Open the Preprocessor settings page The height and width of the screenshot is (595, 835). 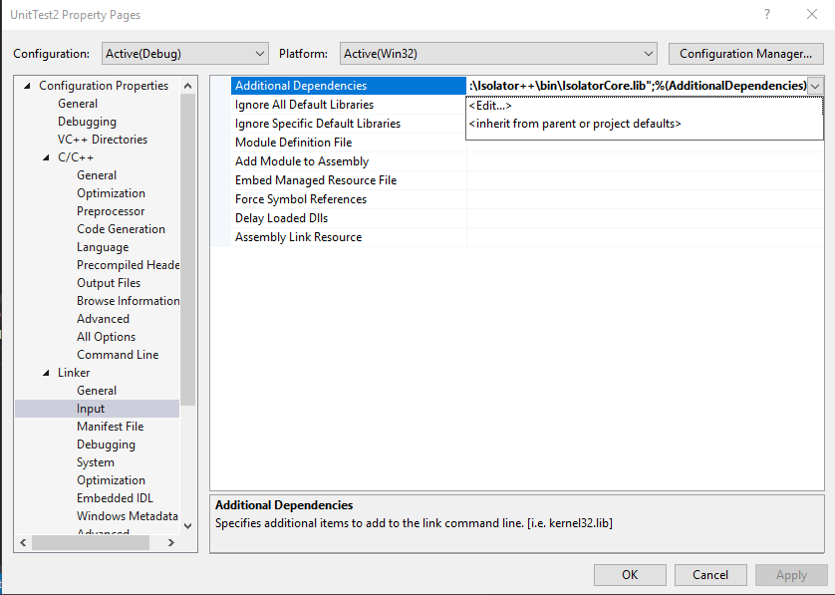[111, 211]
